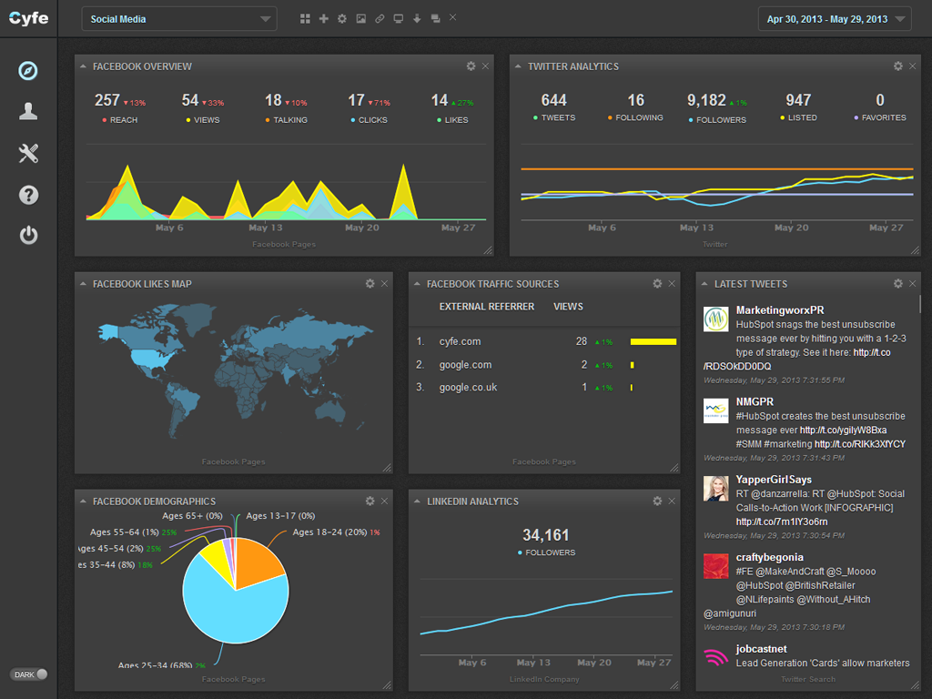
Task: Open dashboard settings with the gear icon
Action: [x=341, y=18]
